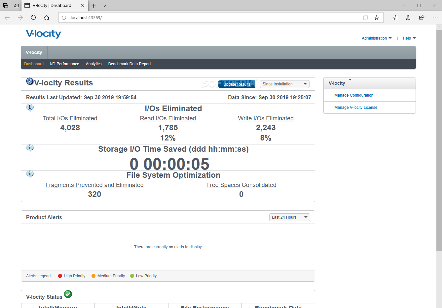442x308 pixels.
Task: Open Benchmark Data Report tab
Action: tap(129, 64)
